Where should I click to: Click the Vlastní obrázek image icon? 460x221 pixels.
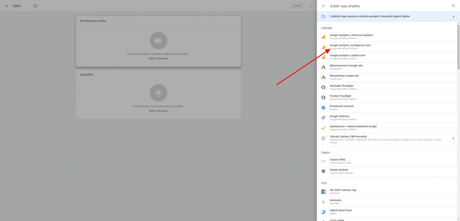coord(323,172)
